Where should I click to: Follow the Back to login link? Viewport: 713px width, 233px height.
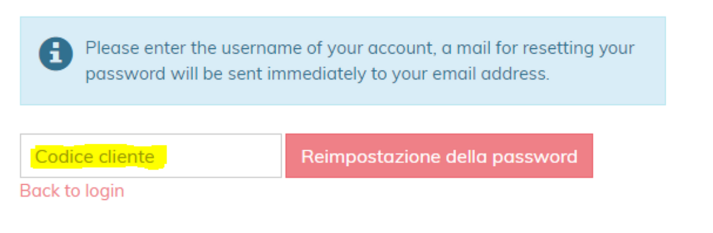(72, 191)
